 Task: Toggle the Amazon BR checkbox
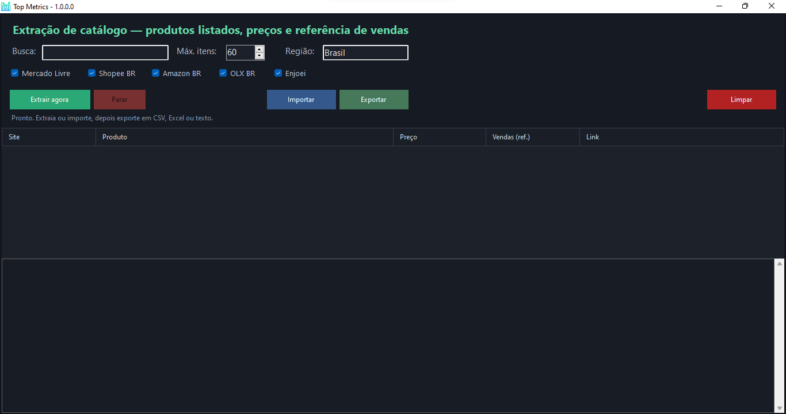pyautogui.click(x=155, y=73)
